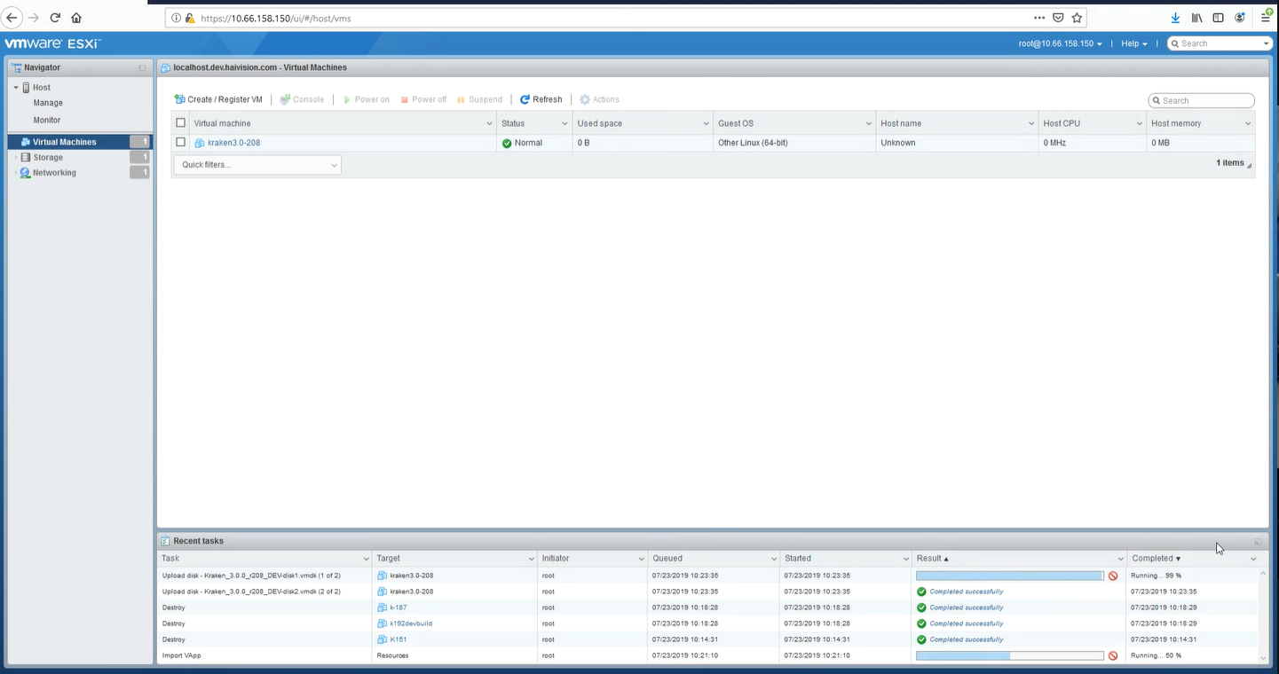Check the kraken3.0-208 row checkbox
This screenshot has height=674, width=1279.
tap(181, 142)
